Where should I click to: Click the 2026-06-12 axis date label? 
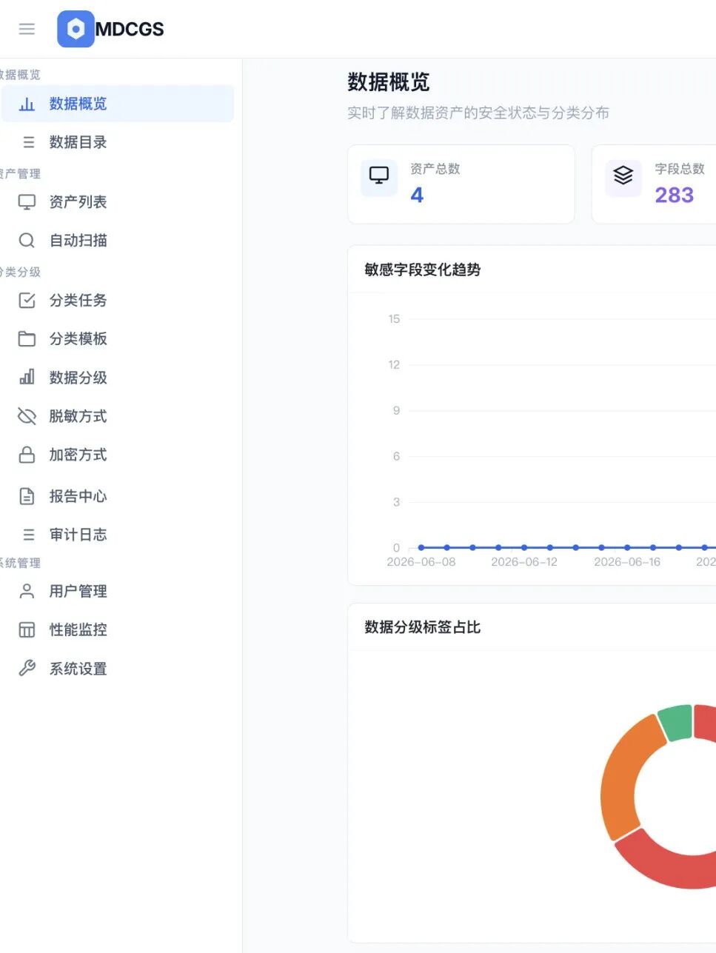pyautogui.click(x=524, y=562)
